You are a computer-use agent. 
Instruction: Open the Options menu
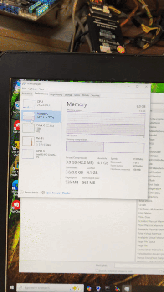coord(32,89)
